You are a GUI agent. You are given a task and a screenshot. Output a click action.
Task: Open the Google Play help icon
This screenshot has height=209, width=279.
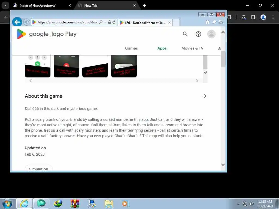[x=198, y=34]
